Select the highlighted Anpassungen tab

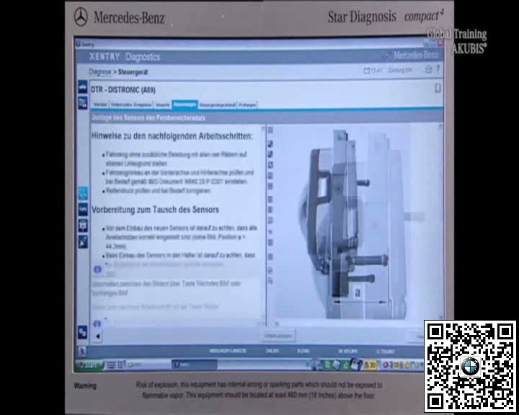click(x=185, y=104)
